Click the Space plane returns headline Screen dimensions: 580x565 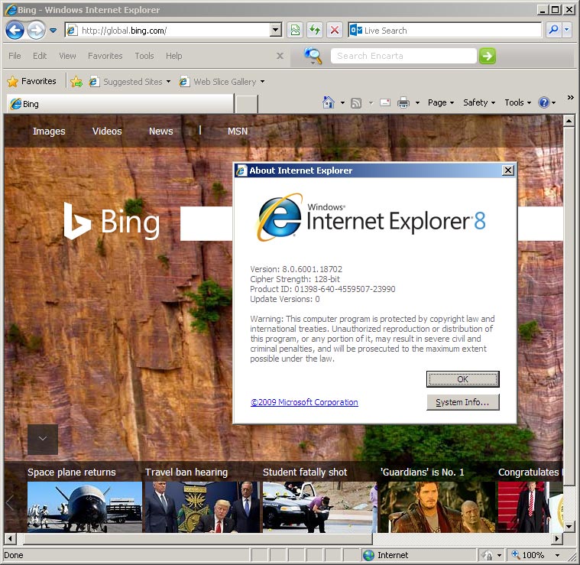(x=71, y=472)
